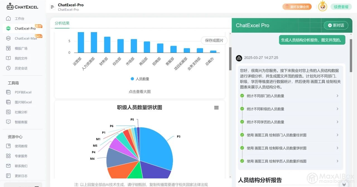Click 智能客服 chat icon
357x187 pixels.
(x=8, y=122)
